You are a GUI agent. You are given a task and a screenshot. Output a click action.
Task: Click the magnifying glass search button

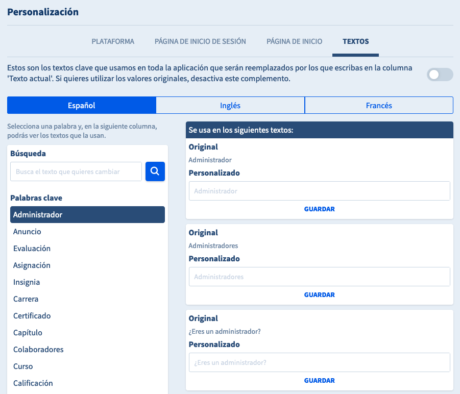pyautogui.click(x=155, y=171)
